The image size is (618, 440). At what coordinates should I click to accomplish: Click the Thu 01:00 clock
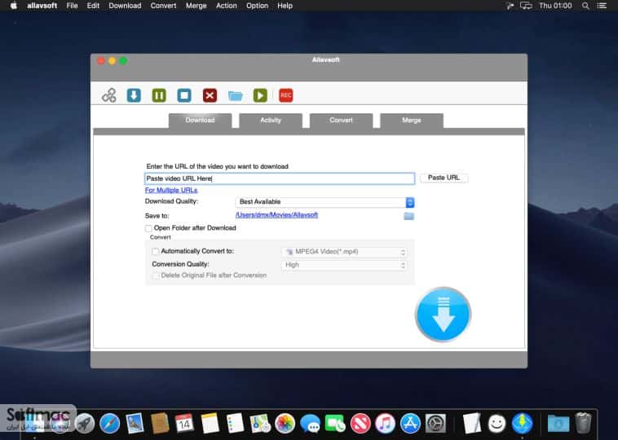coord(555,6)
